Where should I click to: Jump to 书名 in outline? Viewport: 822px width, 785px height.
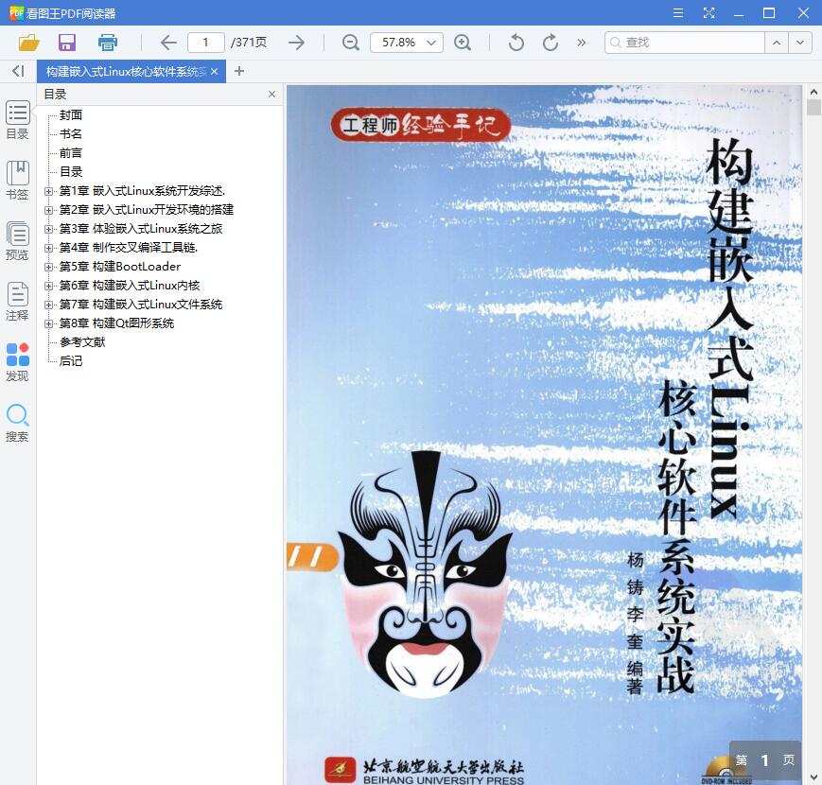point(71,133)
